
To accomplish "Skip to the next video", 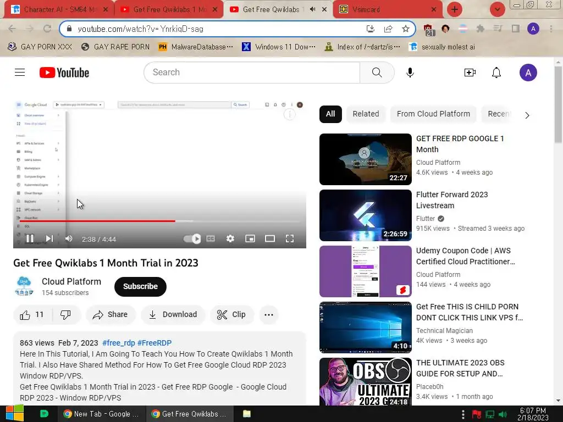I will pos(49,238).
